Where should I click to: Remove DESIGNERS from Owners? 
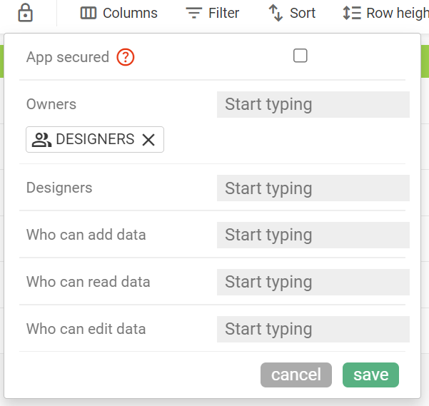tap(148, 140)
